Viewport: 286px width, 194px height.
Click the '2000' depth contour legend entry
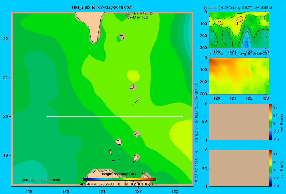[x=45, y=180]
